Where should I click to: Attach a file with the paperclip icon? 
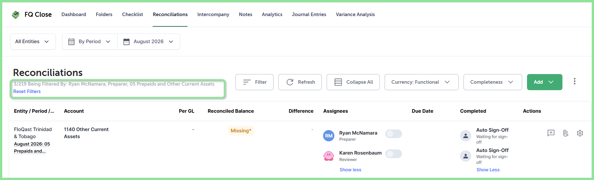pos(566,133)
